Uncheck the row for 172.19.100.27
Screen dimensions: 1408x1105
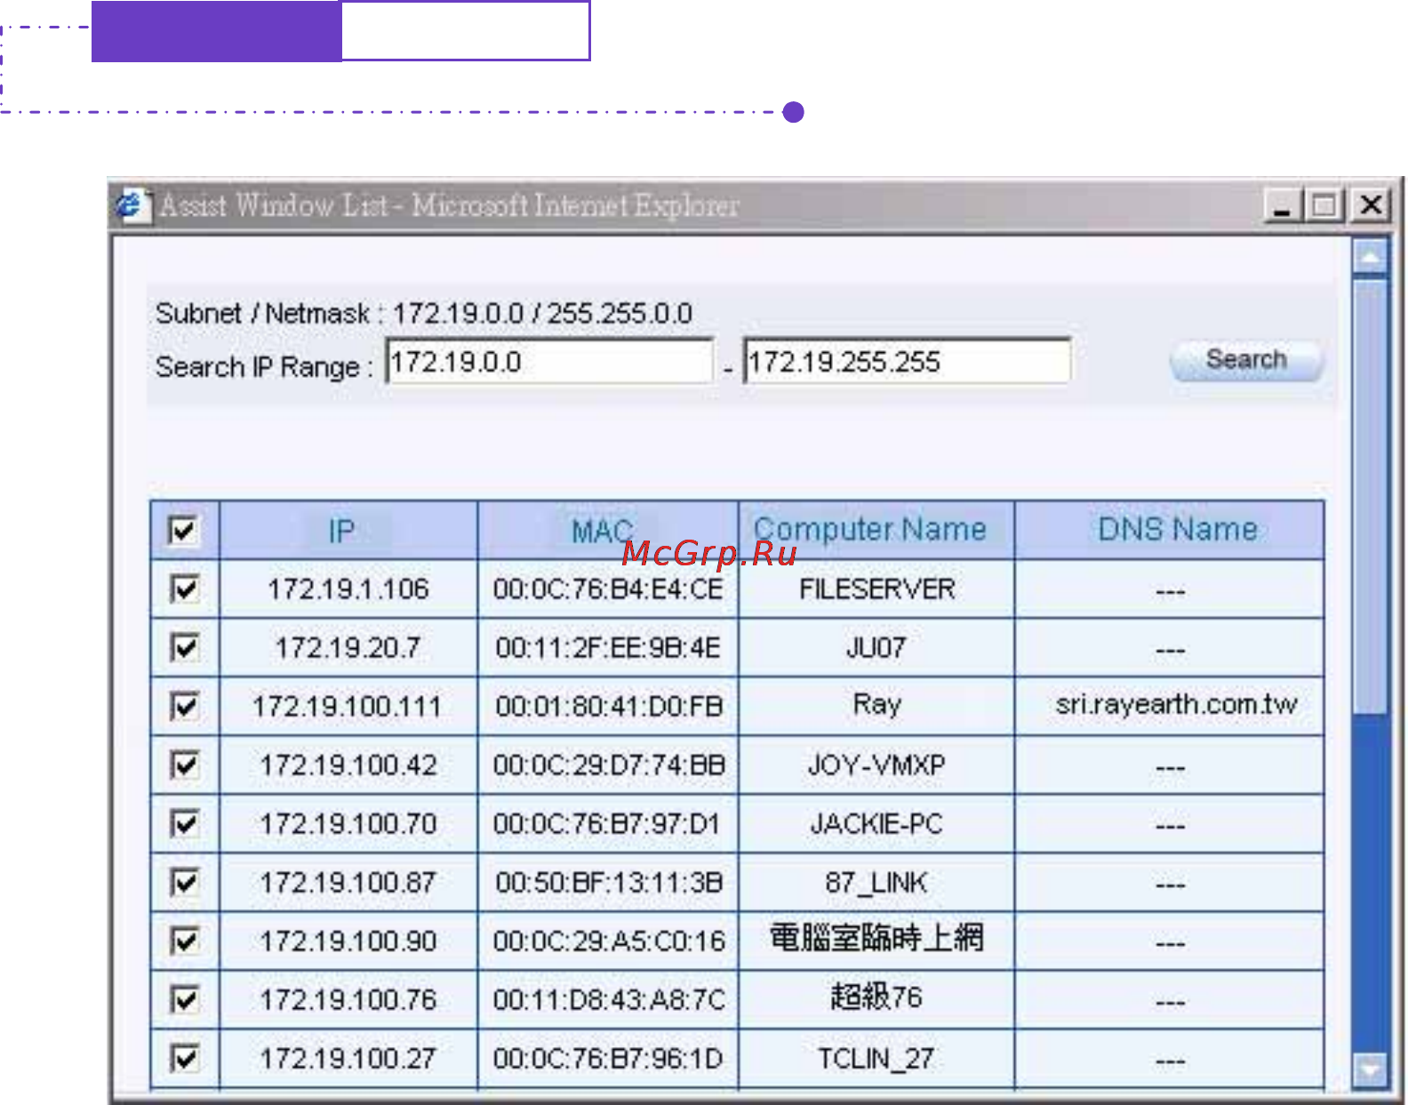click(184, 1059)
